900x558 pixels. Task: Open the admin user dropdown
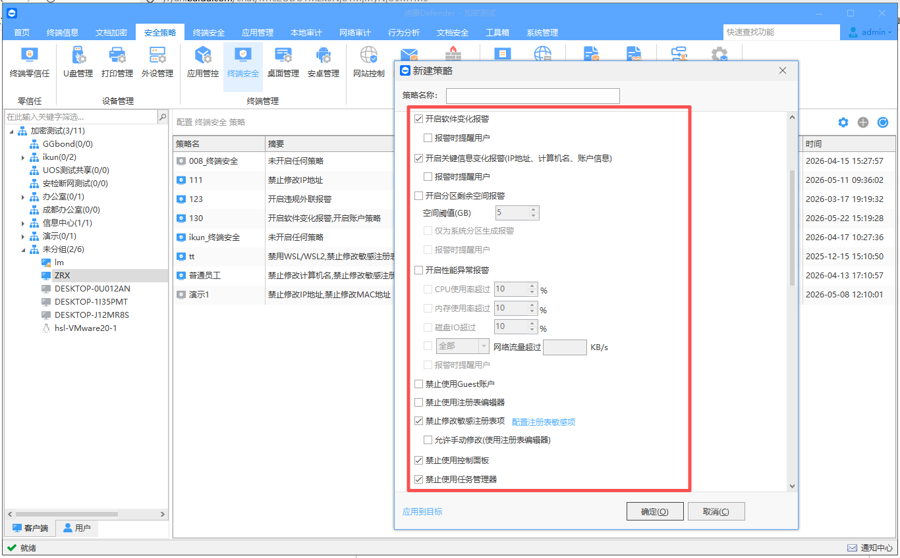click(870, 32)
